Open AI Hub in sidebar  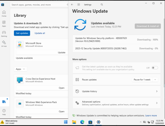(4, 44)
